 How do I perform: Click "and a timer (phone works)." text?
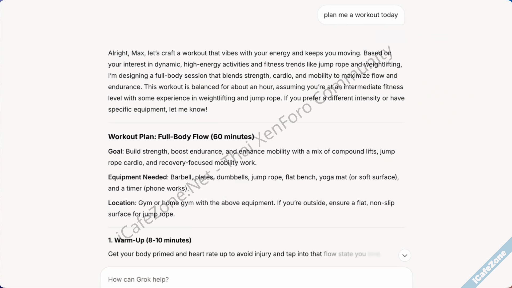tap(148, 189)
